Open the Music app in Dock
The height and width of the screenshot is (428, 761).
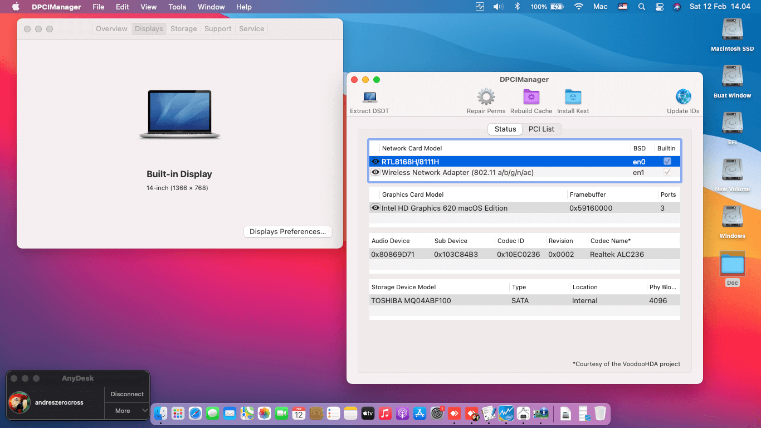[385, 413]
